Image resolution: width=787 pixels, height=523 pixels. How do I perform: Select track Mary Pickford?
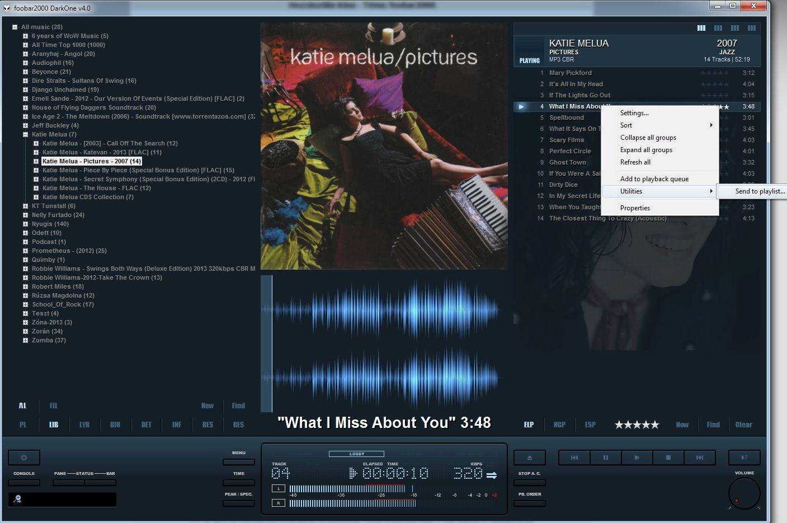coord(637,73)
